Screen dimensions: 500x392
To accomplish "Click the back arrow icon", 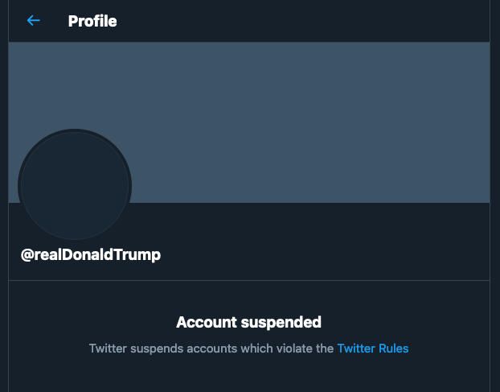I will point(33,21).
